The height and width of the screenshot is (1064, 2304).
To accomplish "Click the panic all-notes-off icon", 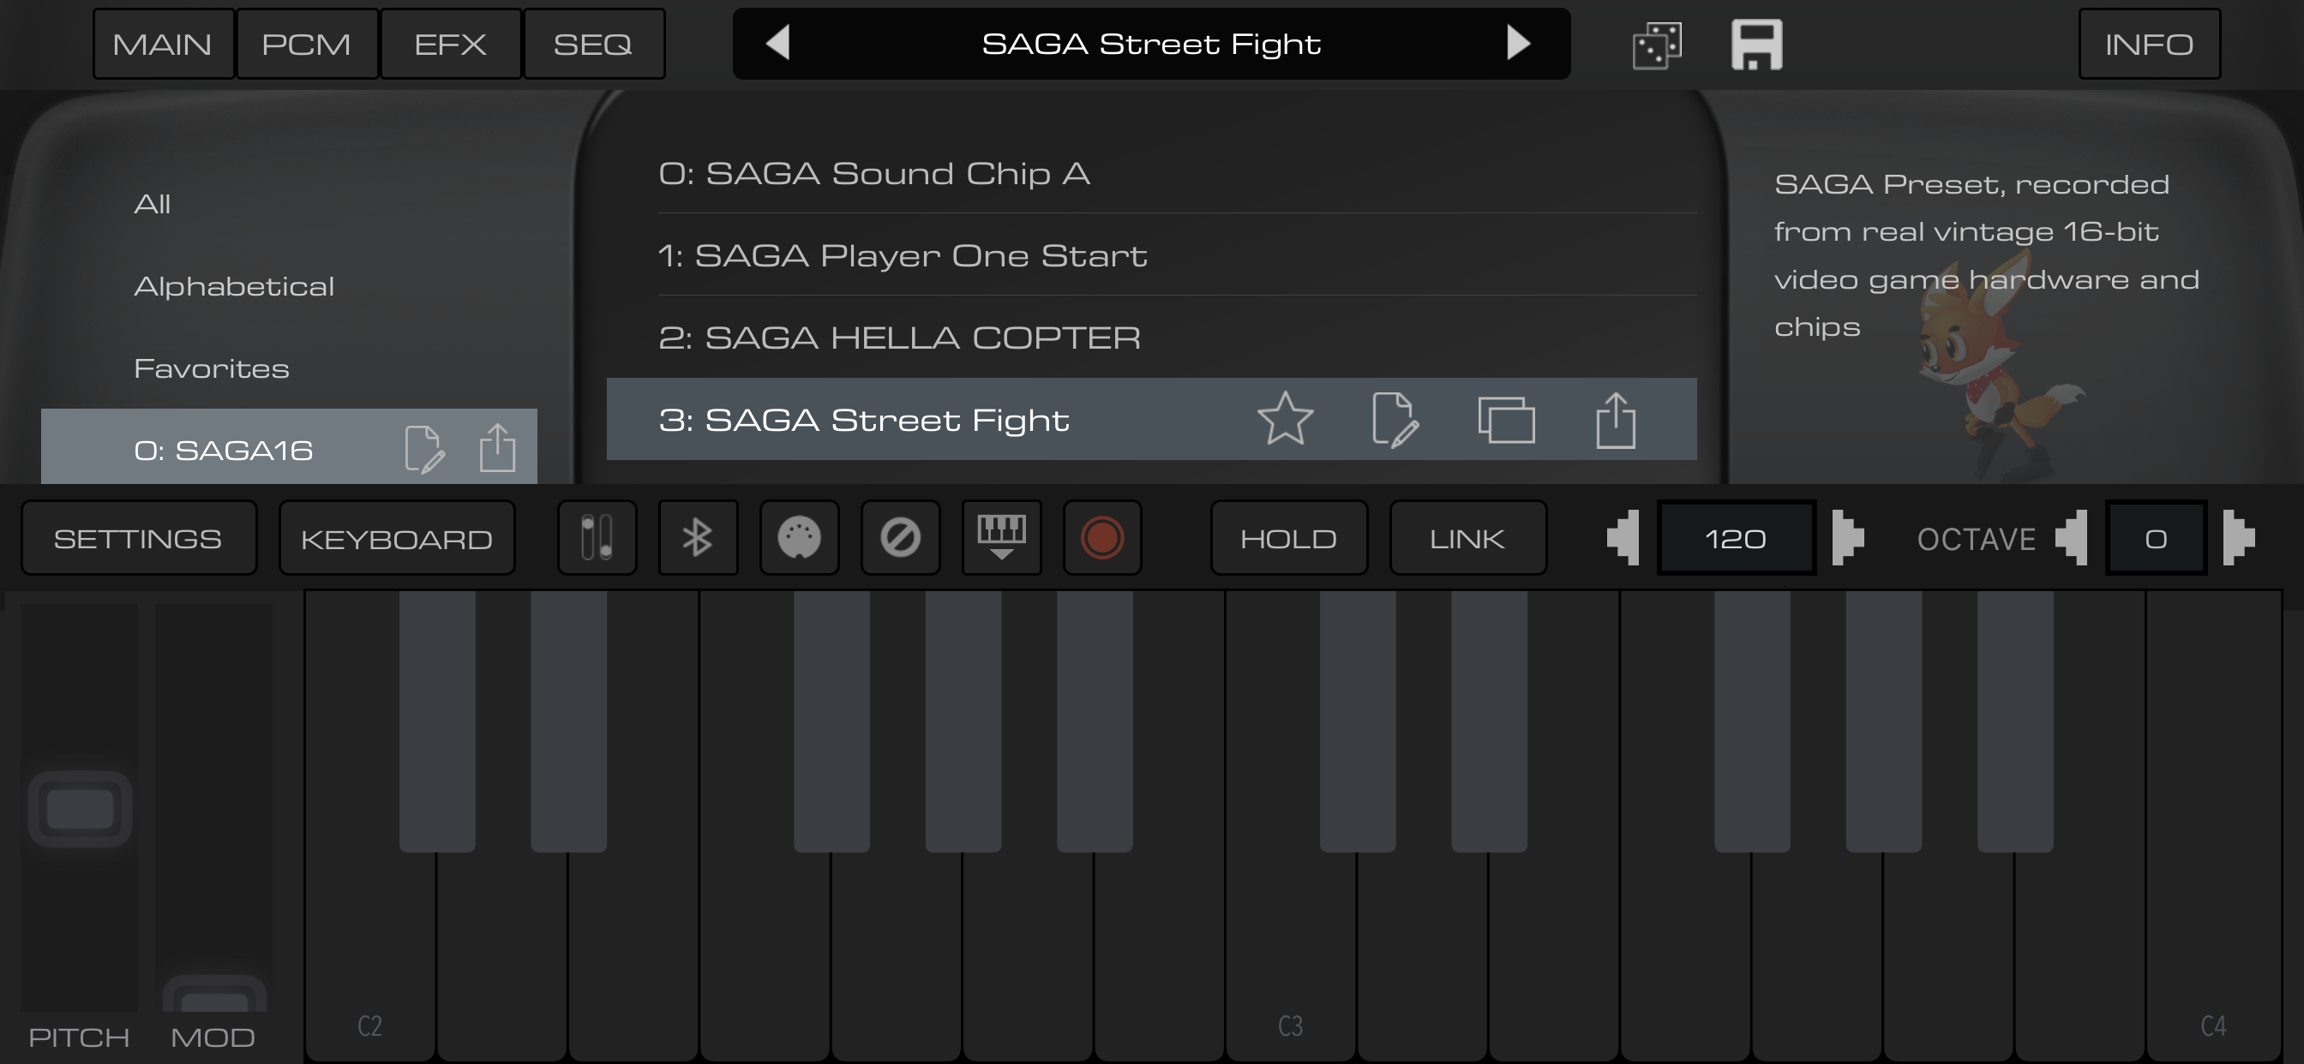I will [x=901, y=537].
